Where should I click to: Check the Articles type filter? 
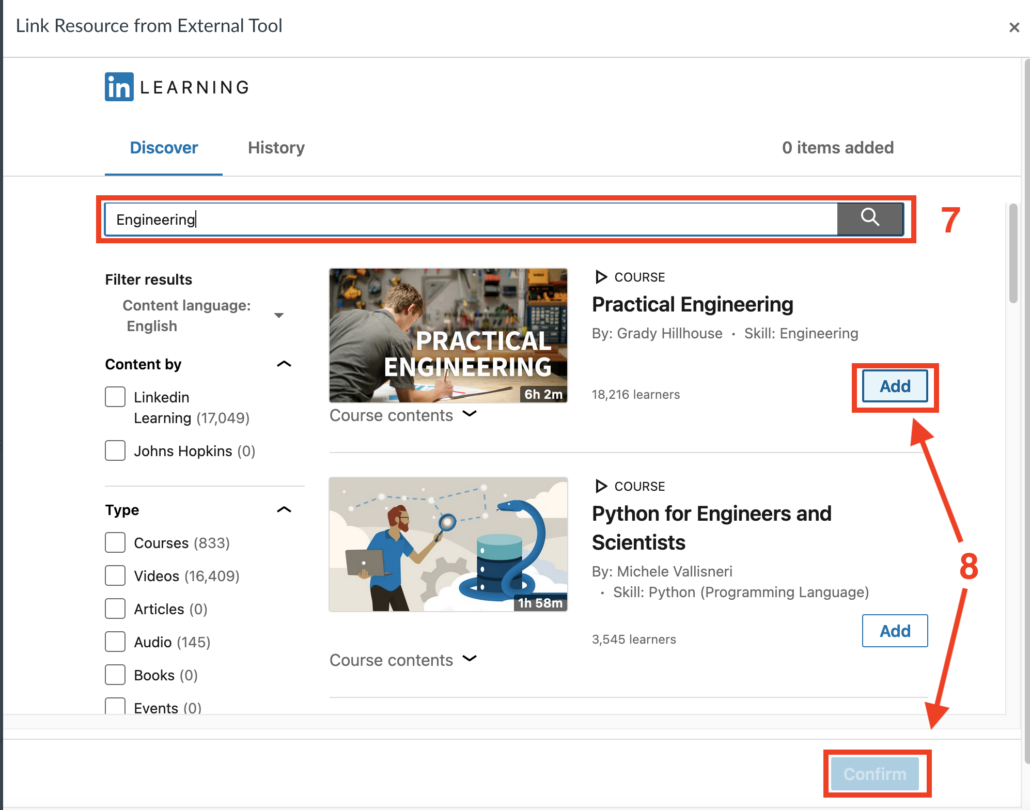coord(115,609)
